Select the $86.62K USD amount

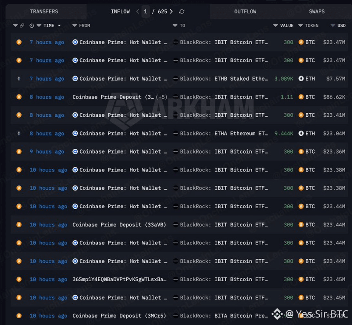point(334,97)
